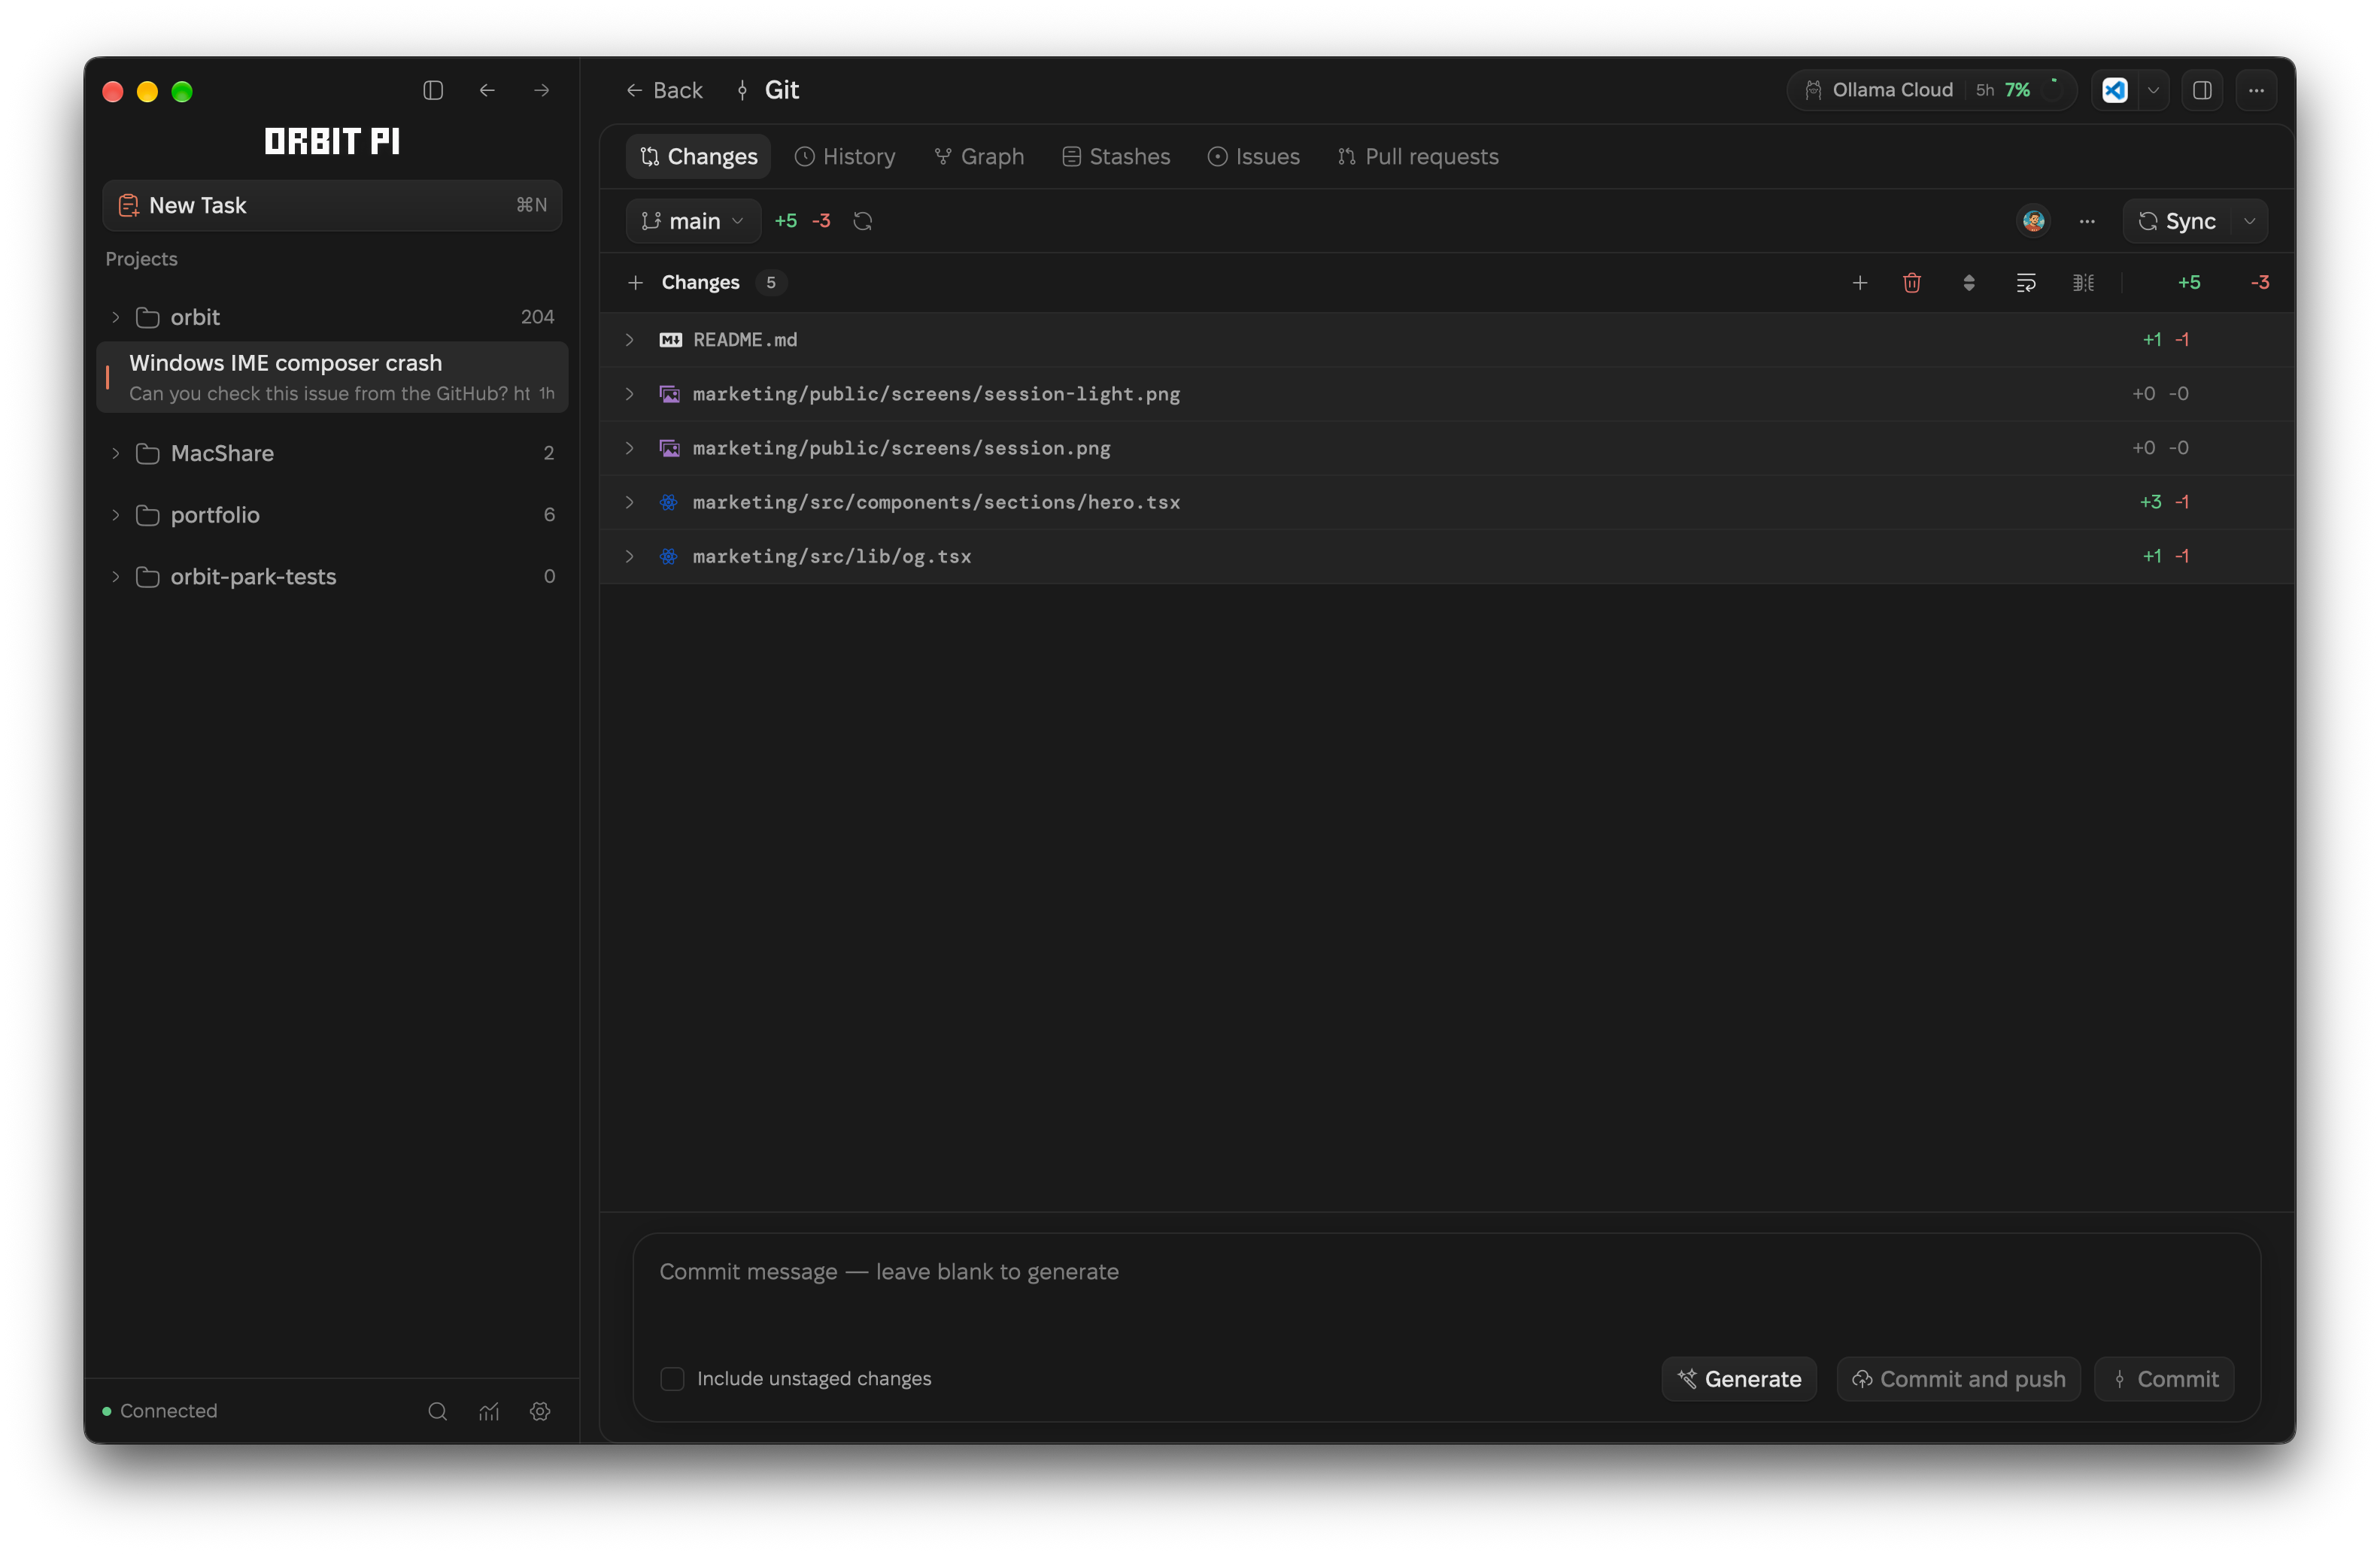Switch to the Changes tab
The image size is (2380, 1555).
pos(698,157)
